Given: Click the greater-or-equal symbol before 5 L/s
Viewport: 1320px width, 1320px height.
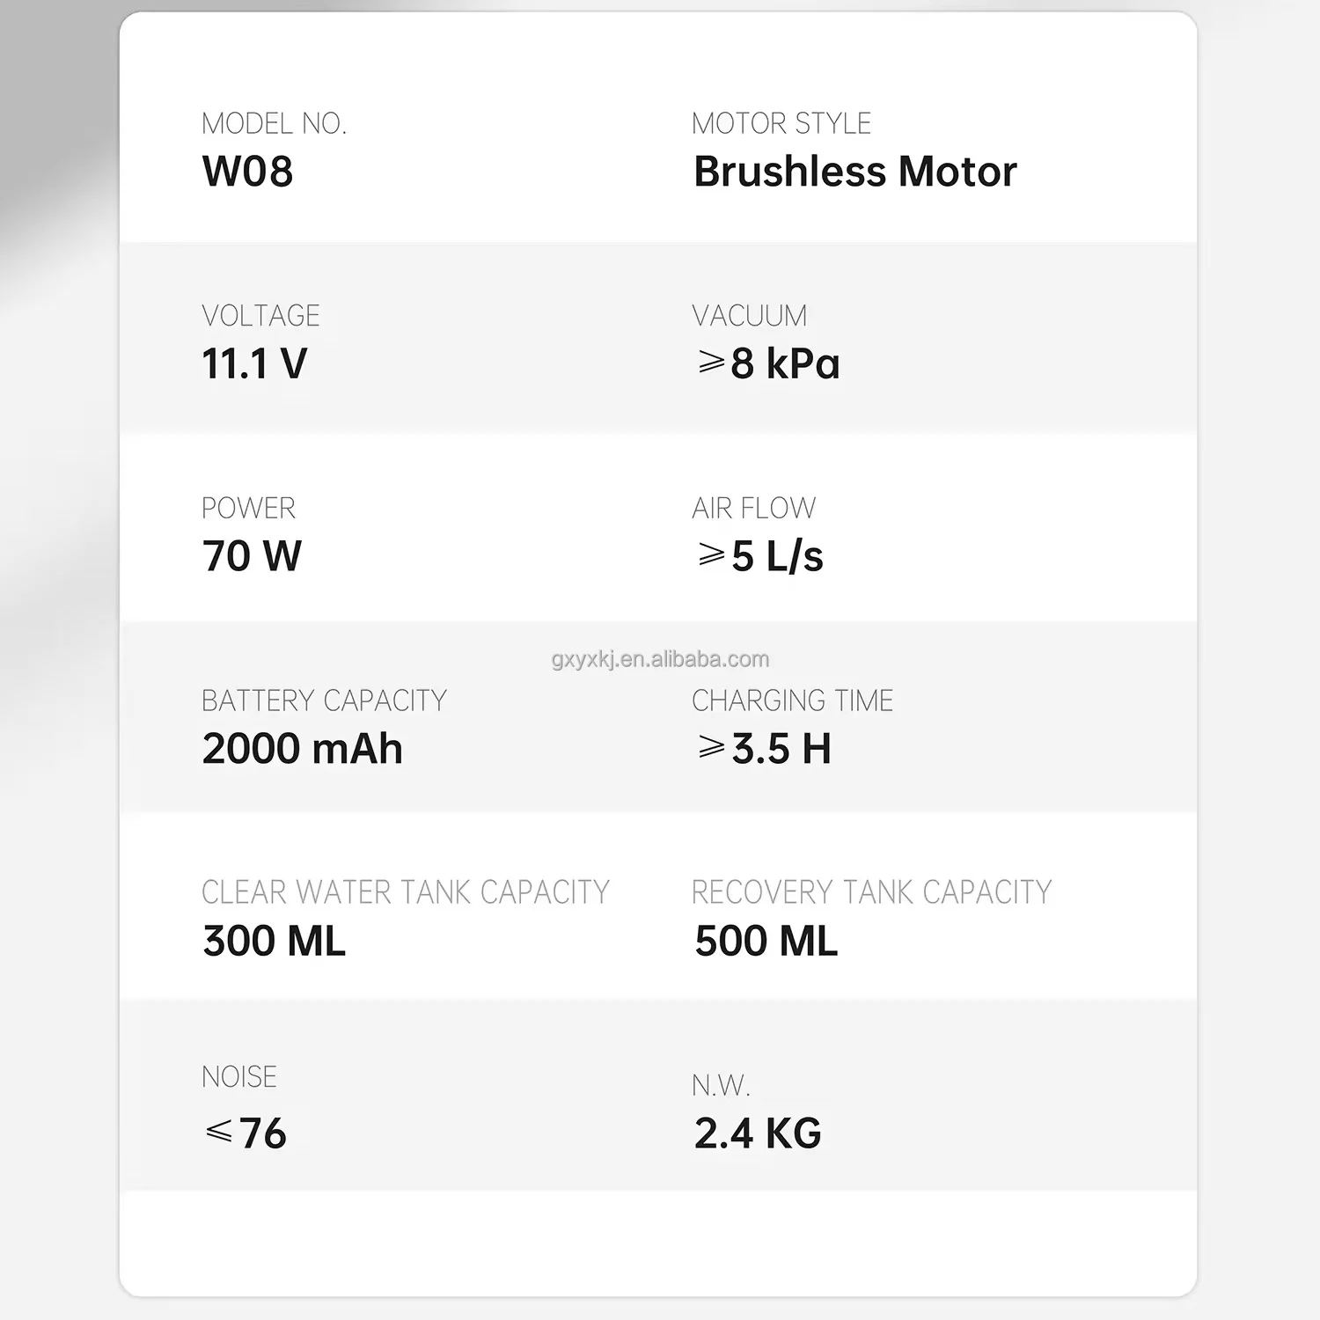Looking at the screenshot, I should tap(711, 554).
